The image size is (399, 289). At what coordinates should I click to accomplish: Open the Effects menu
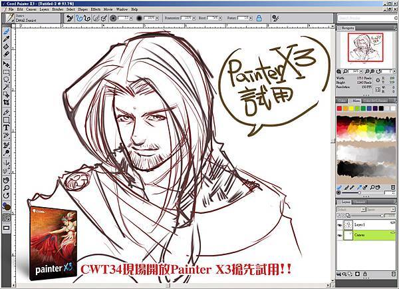pos(95,9)
